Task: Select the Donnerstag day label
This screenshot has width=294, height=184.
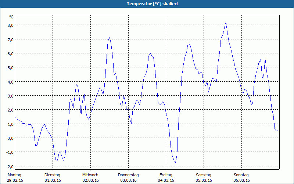Action: pos(128,175)
